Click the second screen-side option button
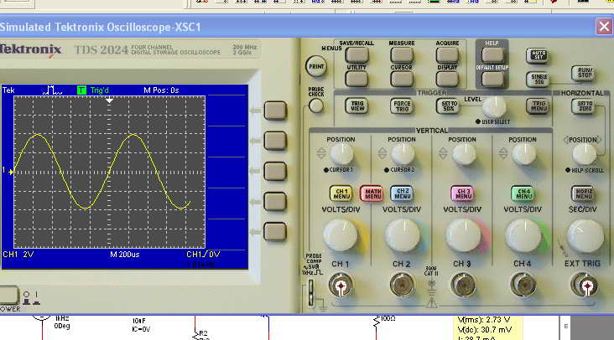Viewport: 614px width, 340px height. 275,141
